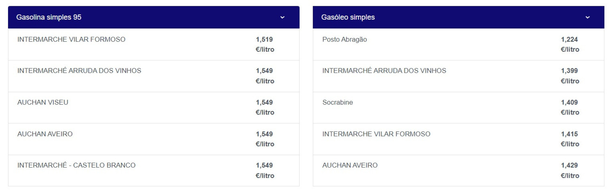
Task: Click the 1,224 €/litro diesel price
Action: (x=570, y=44)
